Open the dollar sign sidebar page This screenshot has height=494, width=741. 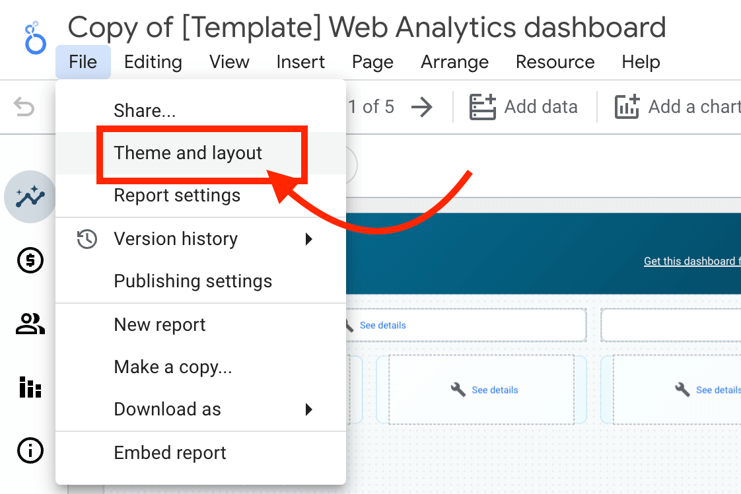pos(30,260)
